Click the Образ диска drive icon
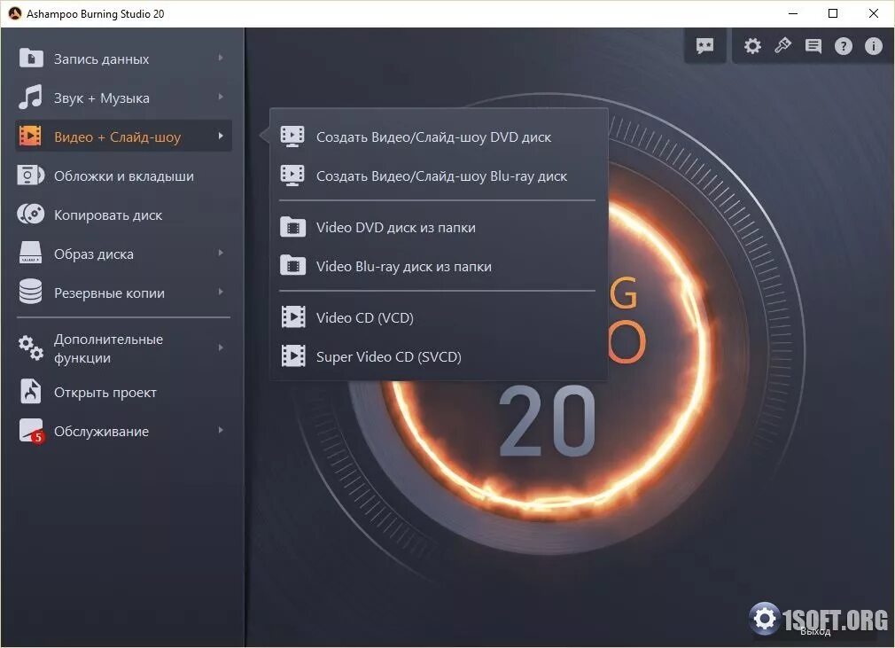This screenshot has width=895, height=648. tap(31, 253)
